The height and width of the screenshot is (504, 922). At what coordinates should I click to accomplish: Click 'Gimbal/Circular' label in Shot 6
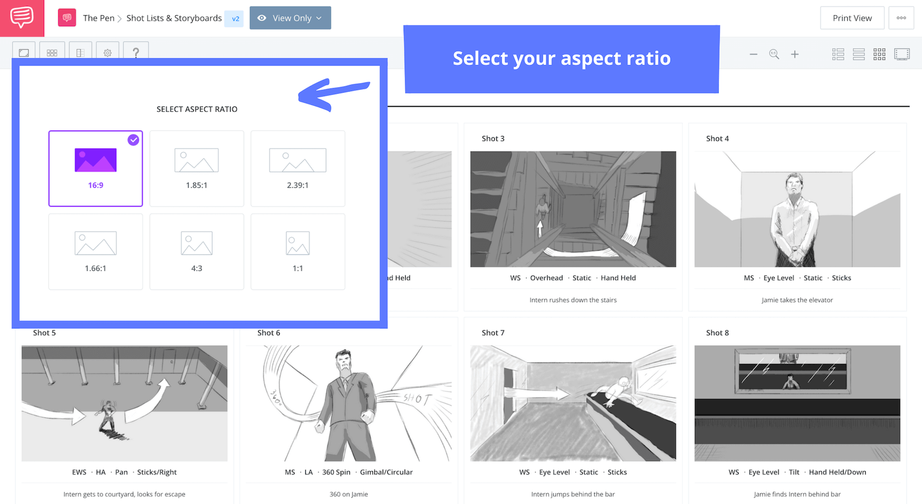[386, 472]
